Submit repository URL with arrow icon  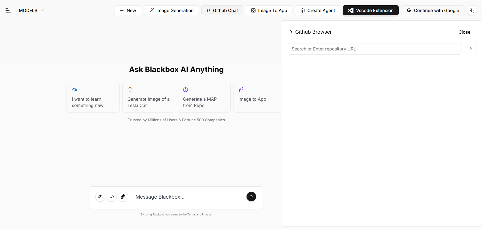click(x=470, y=49)
